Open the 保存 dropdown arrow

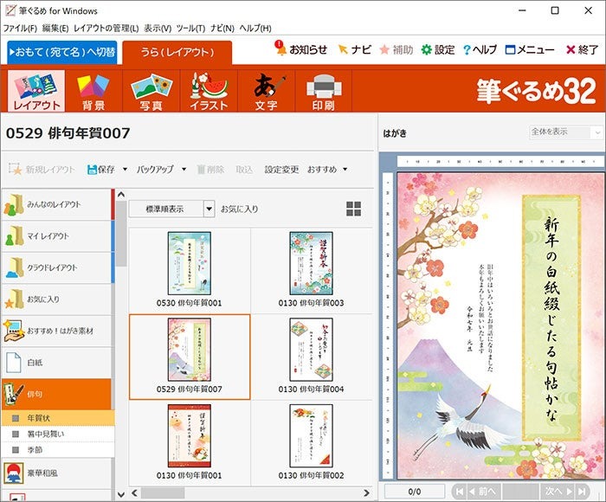point(125,170)
